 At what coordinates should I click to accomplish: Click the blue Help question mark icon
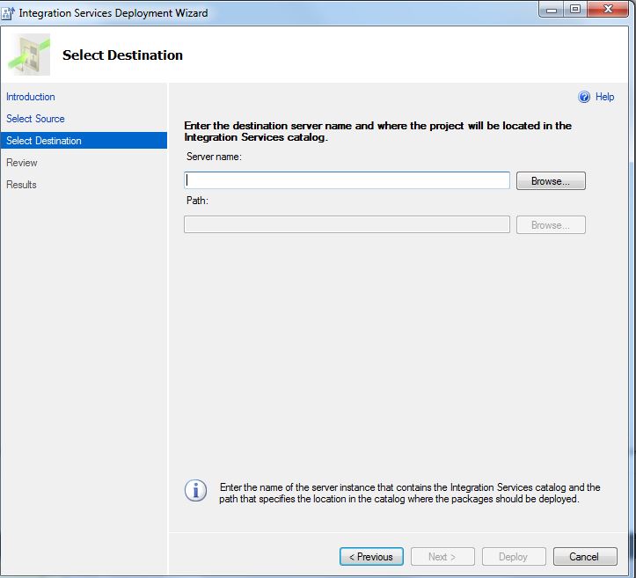584,97
